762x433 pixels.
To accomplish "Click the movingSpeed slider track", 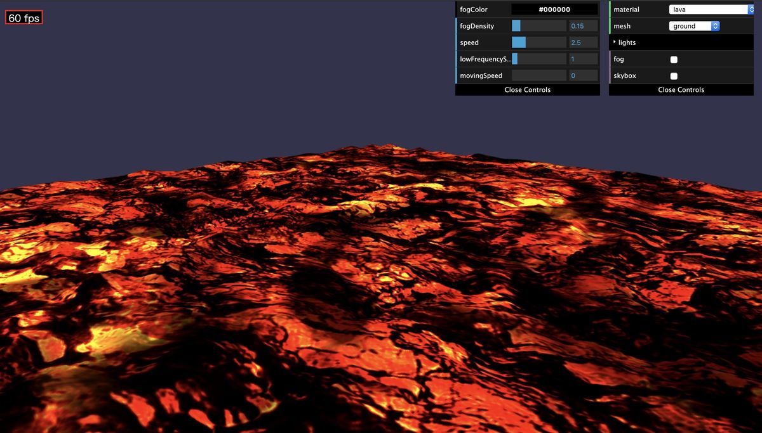I will point(538,75).
